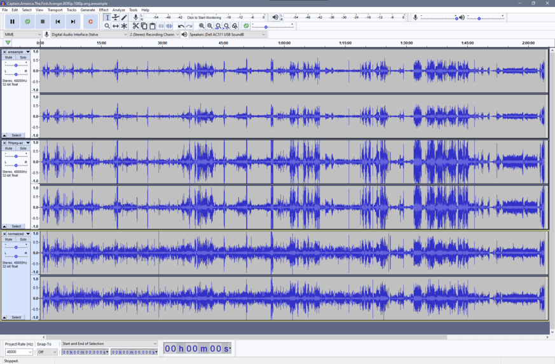
Task: Click the recording meter microphone icon
Action: pos(135,17)
